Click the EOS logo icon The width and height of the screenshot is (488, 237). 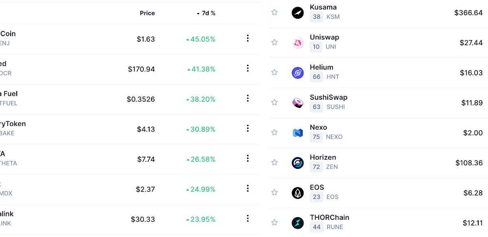(297, 192)
